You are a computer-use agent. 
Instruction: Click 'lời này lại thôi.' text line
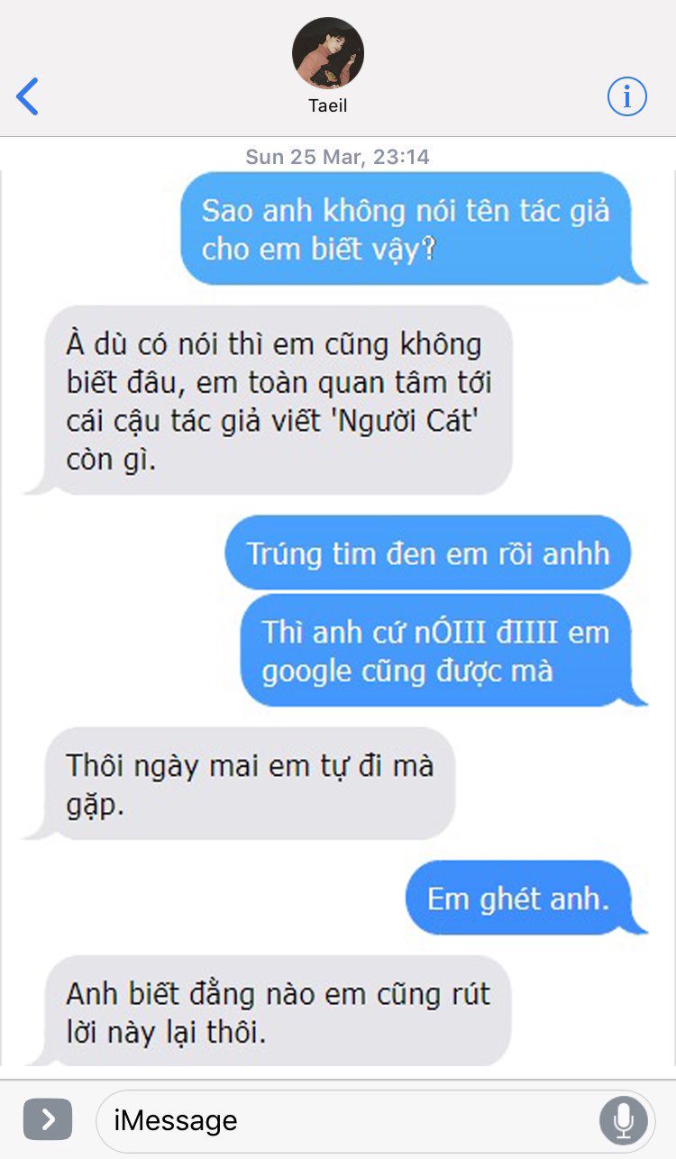(x=167, y=1033)
